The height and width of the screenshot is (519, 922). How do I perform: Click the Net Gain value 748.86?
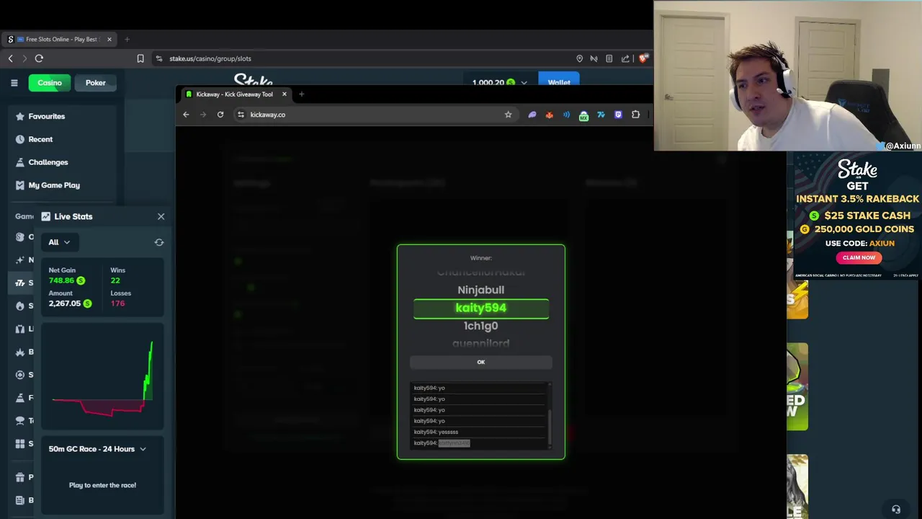pyautogui.click(x=61, y=280)
